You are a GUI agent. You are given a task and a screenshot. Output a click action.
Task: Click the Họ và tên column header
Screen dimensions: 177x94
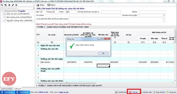coord(52,35)
